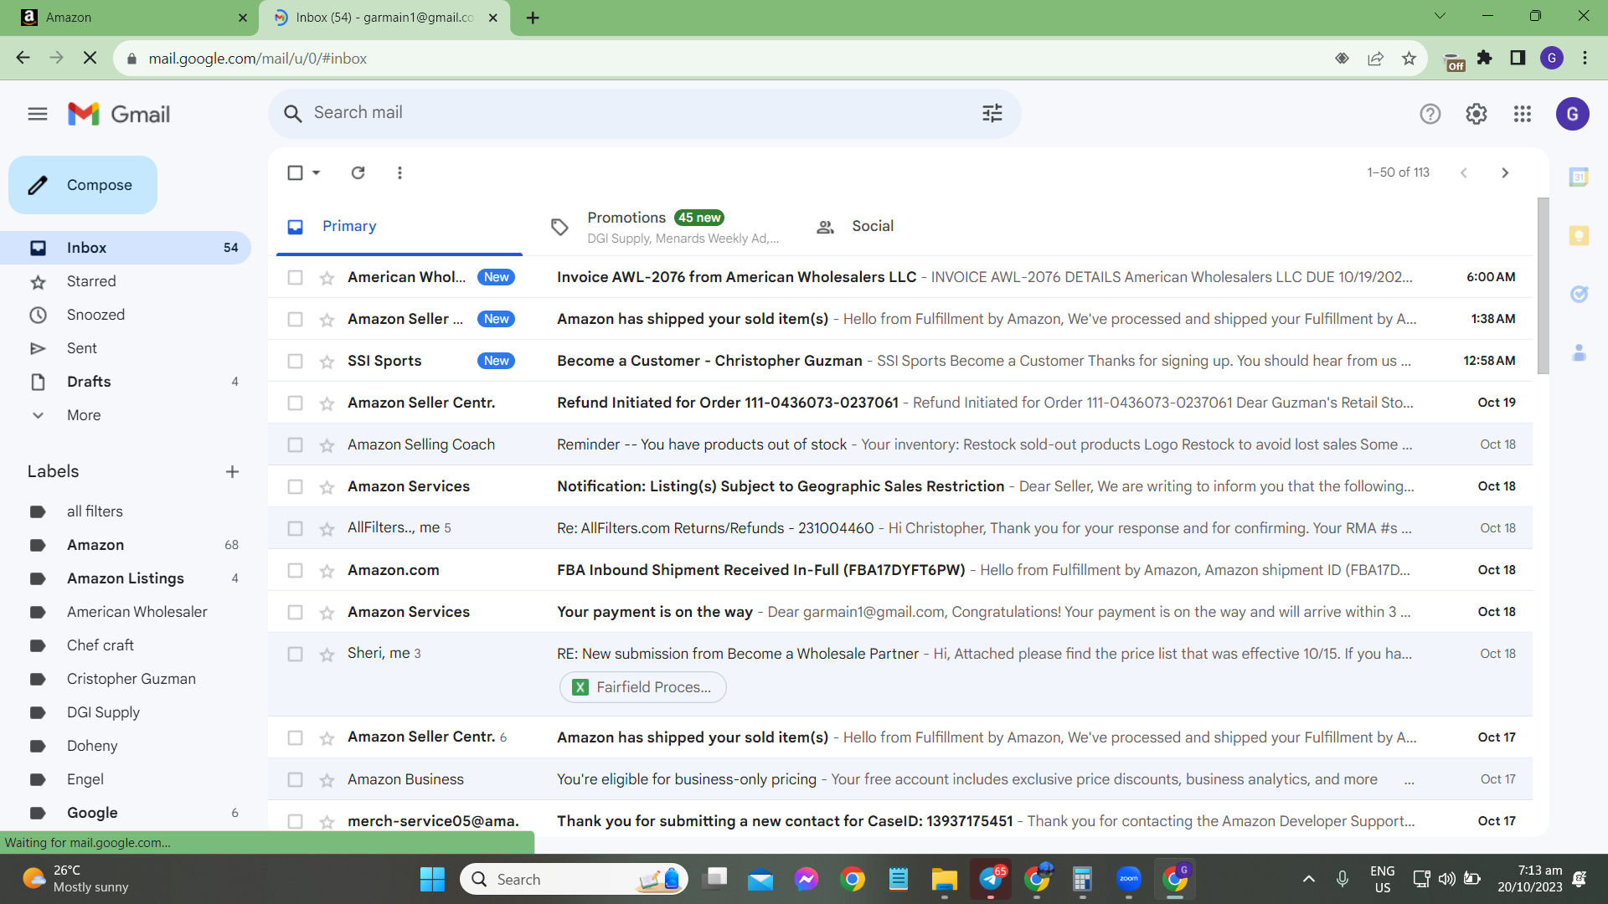Check the Your payment is on the way email
1608x904 pixels.
(x=295, y=612)
